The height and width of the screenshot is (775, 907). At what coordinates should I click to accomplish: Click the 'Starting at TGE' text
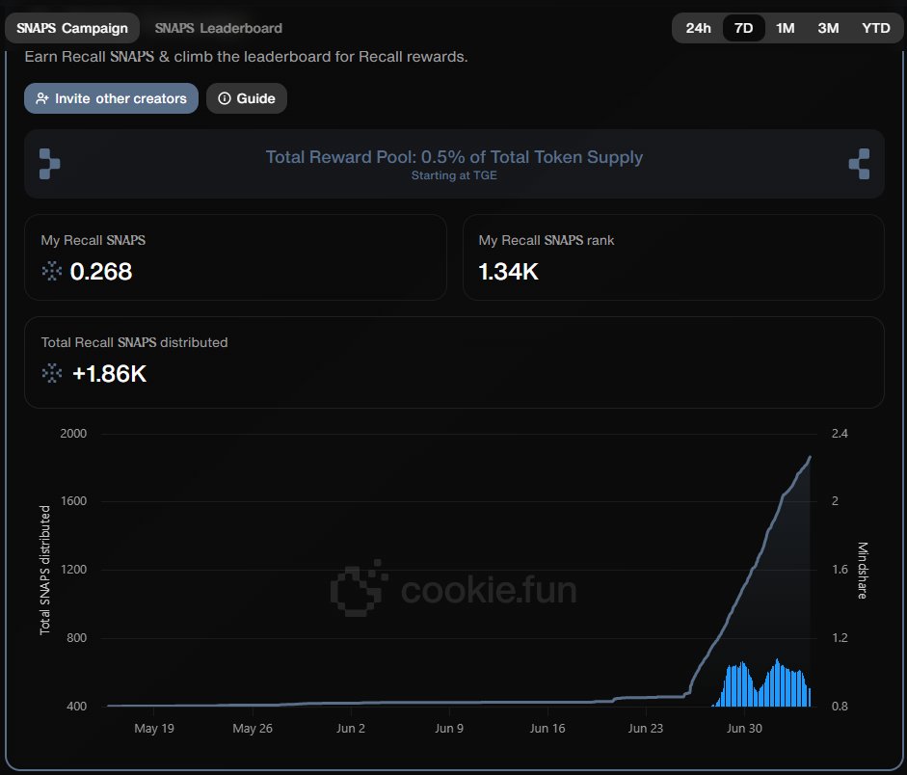tap(454, 175)
